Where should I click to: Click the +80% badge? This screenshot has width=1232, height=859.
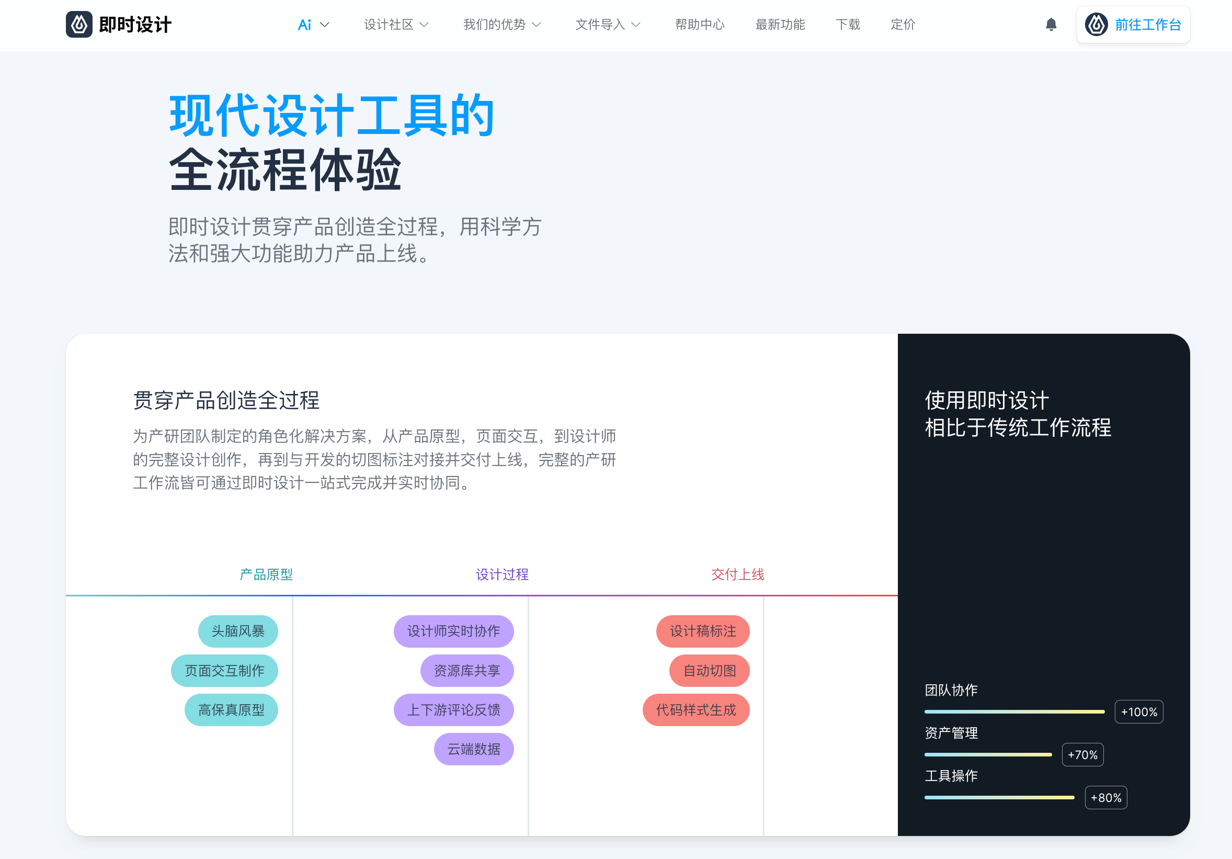(1106, 798)
